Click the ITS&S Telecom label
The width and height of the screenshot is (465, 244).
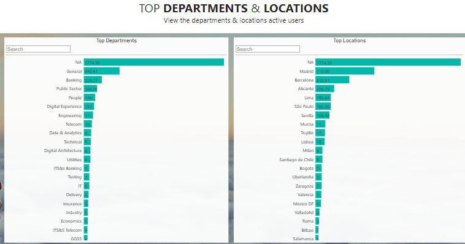click(x=67, y=231)
